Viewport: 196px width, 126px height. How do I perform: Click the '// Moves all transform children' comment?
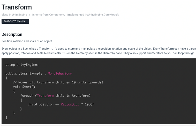pyautogui.click(x=58, y=82)
